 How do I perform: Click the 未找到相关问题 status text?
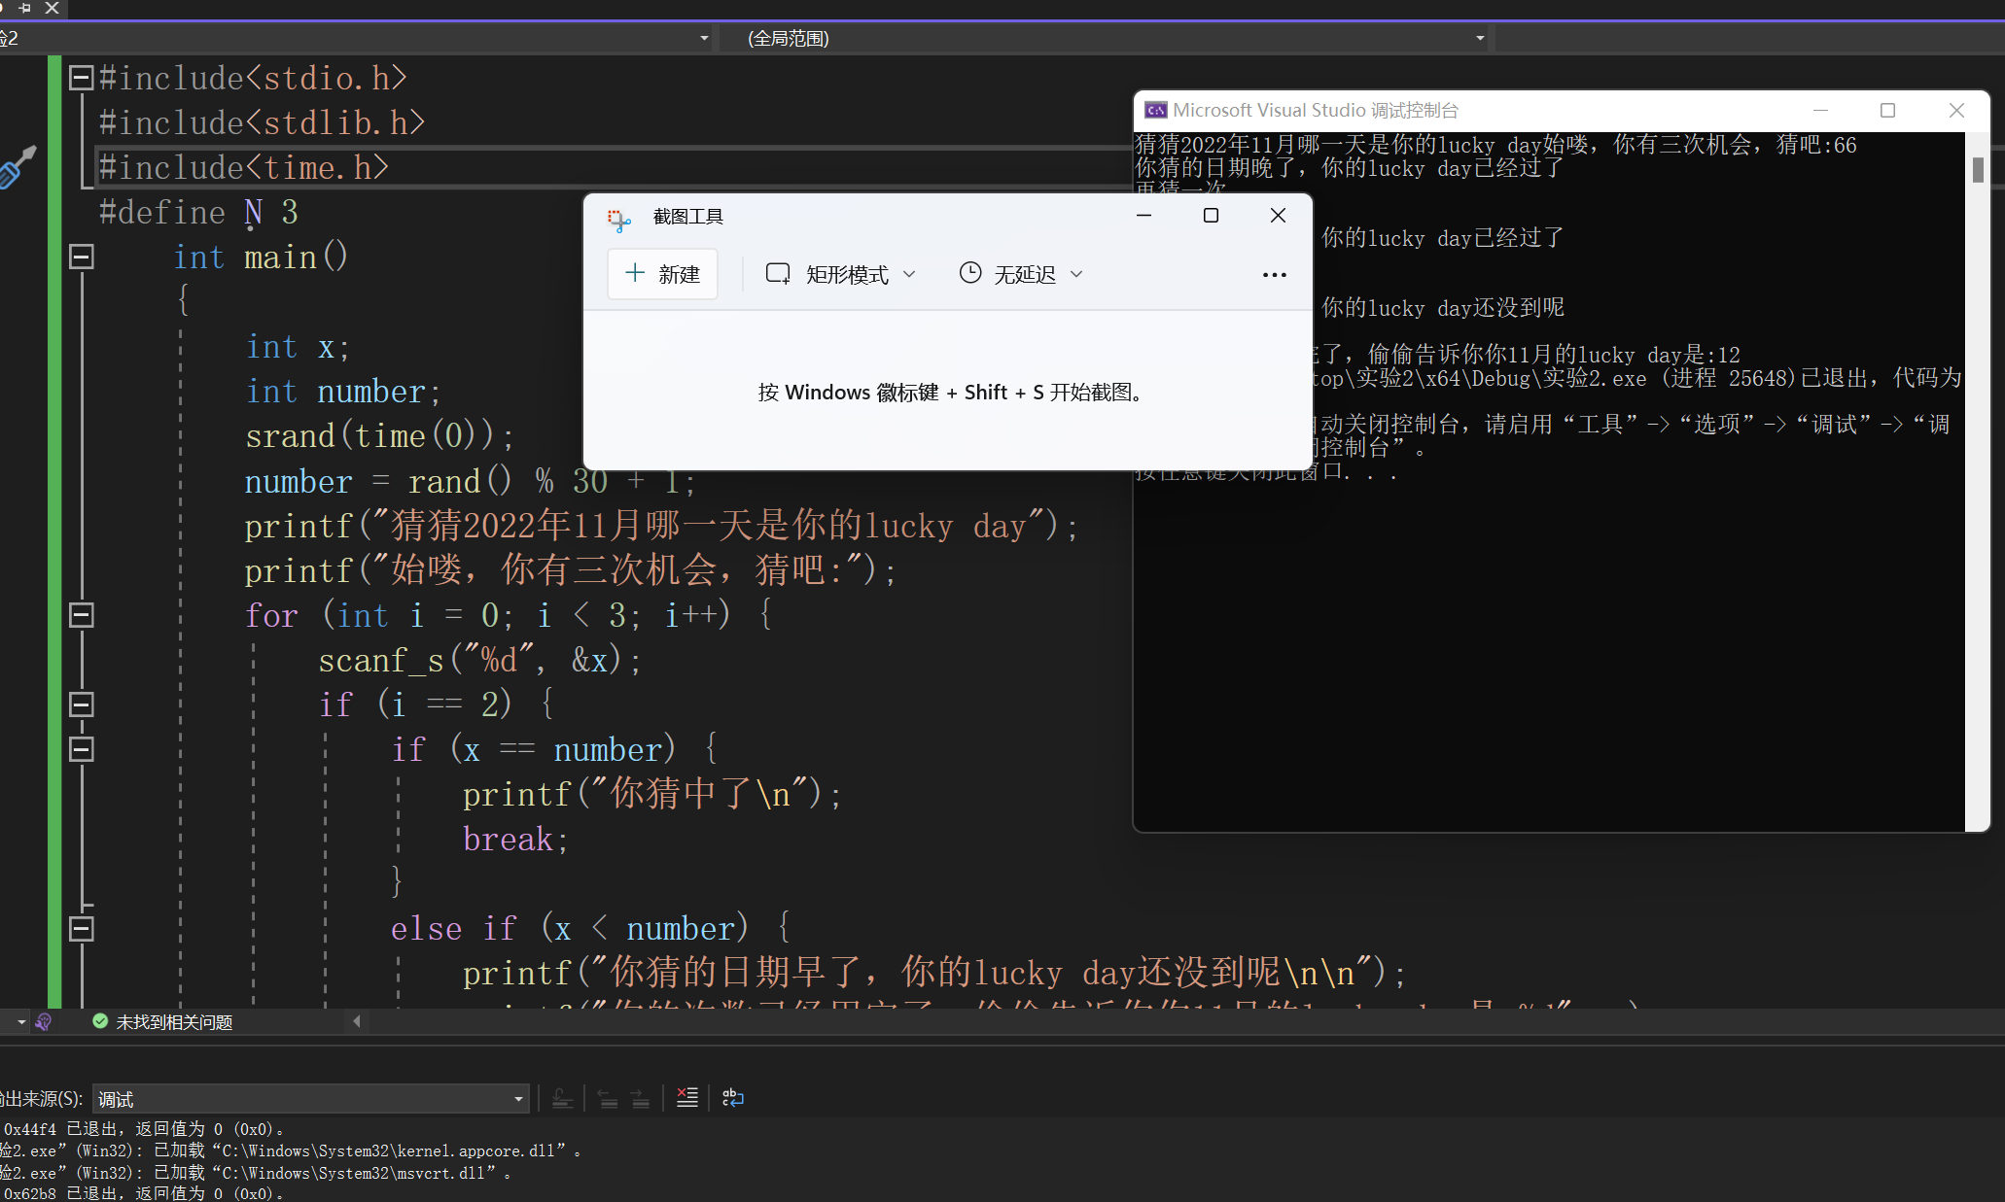click(x=174, y=1022)
